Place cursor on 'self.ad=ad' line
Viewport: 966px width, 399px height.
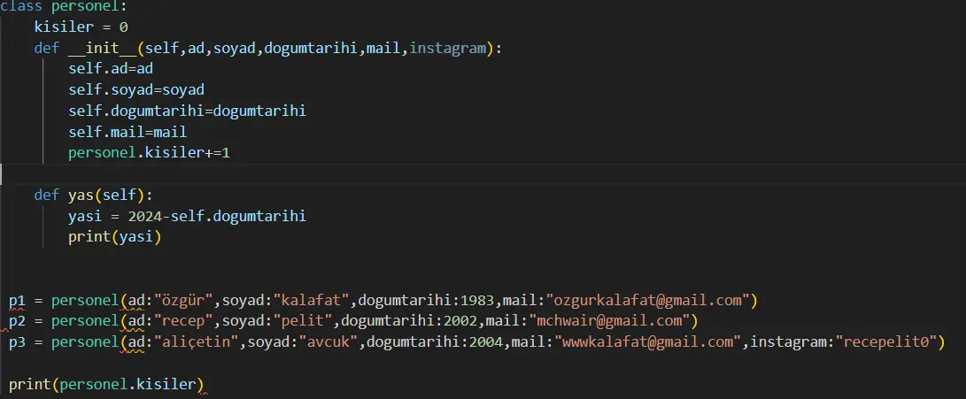[111, 69]
